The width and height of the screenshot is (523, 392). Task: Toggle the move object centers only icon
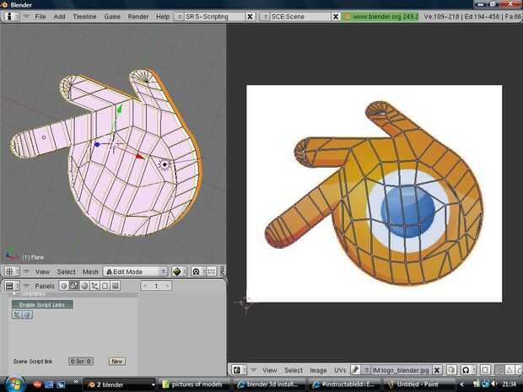coord(211,272)
